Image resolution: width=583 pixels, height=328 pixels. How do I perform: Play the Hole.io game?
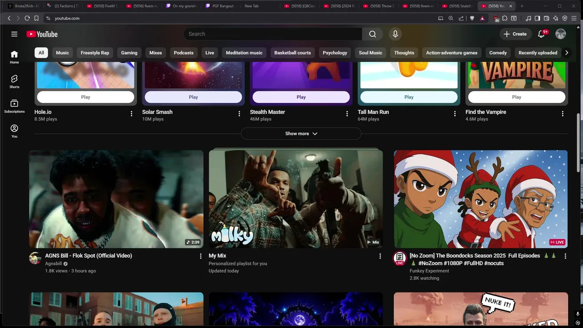click(x=86, y=97)
